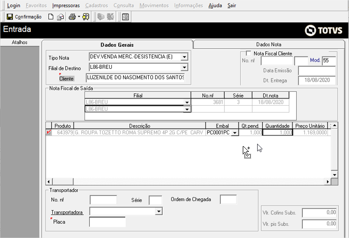Expand the Embal PC0001PC dropdown
Viewport: 349px width, 238px height.
[235, 133]
